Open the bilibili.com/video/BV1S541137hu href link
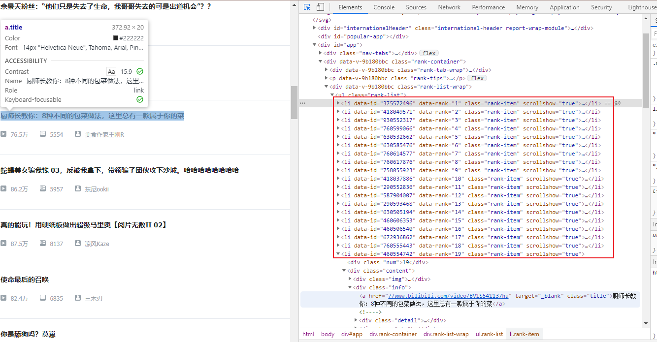Image resolution: width=657 pixels, height=342 pixels. (448, 296)
